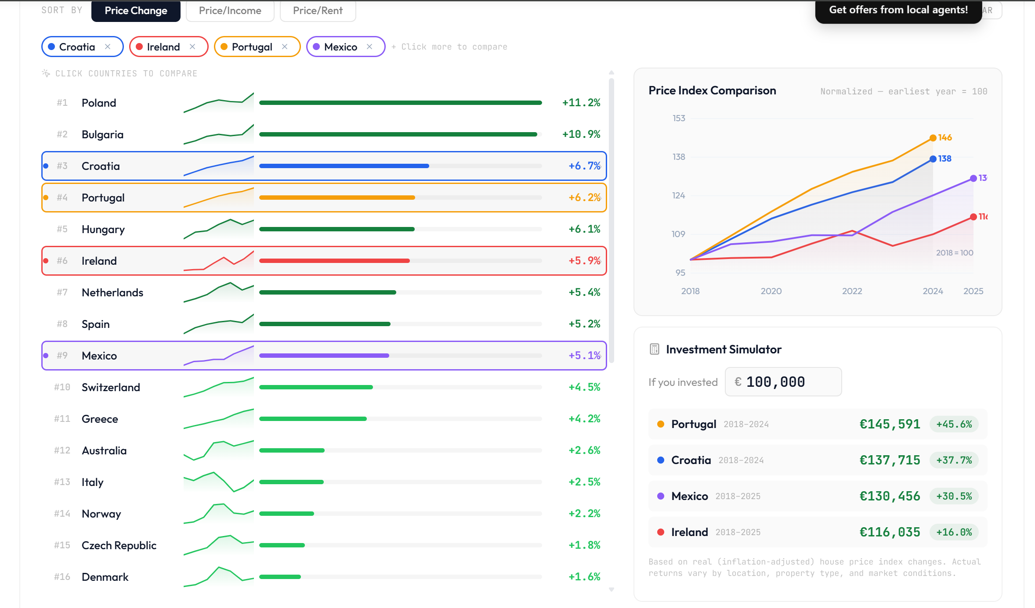Click the orange Portugal endpoint dot on chart
Image resolution: width=1035 pixels, height=608 pixels.
pyautogui.click(x=933, y=138)
